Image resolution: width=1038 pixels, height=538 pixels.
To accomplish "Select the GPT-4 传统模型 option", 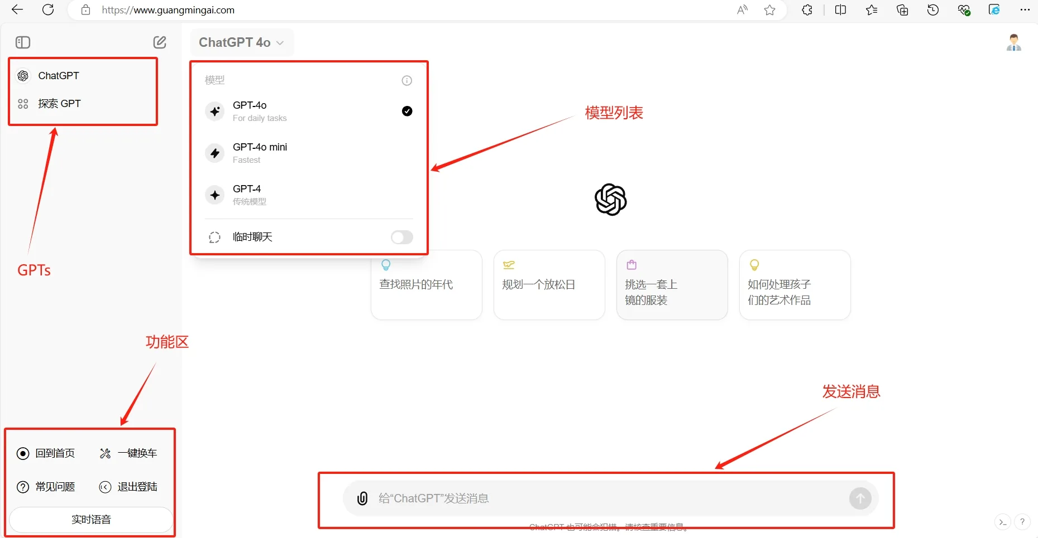I will (309, 195).
